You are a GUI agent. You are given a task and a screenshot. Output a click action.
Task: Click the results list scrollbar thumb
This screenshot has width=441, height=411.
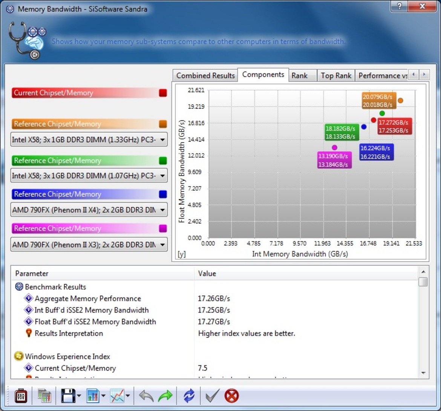coord(423,282)
